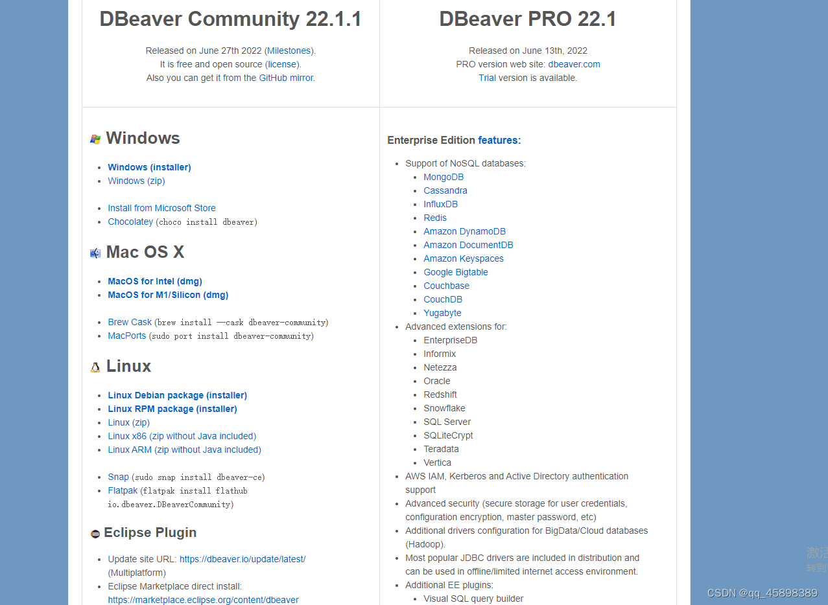Image resolution: width=828 pixels, height=605 pixels.
Task: Open the MongoDB link
Action: tap(444, 177)
